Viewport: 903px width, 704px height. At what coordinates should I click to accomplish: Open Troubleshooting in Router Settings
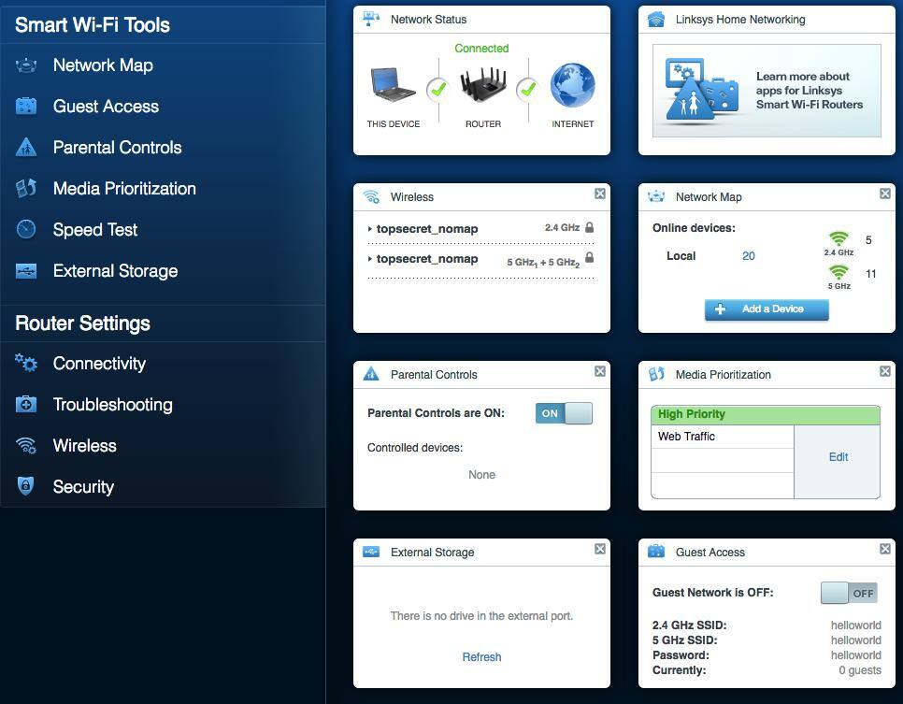point(112,405)
